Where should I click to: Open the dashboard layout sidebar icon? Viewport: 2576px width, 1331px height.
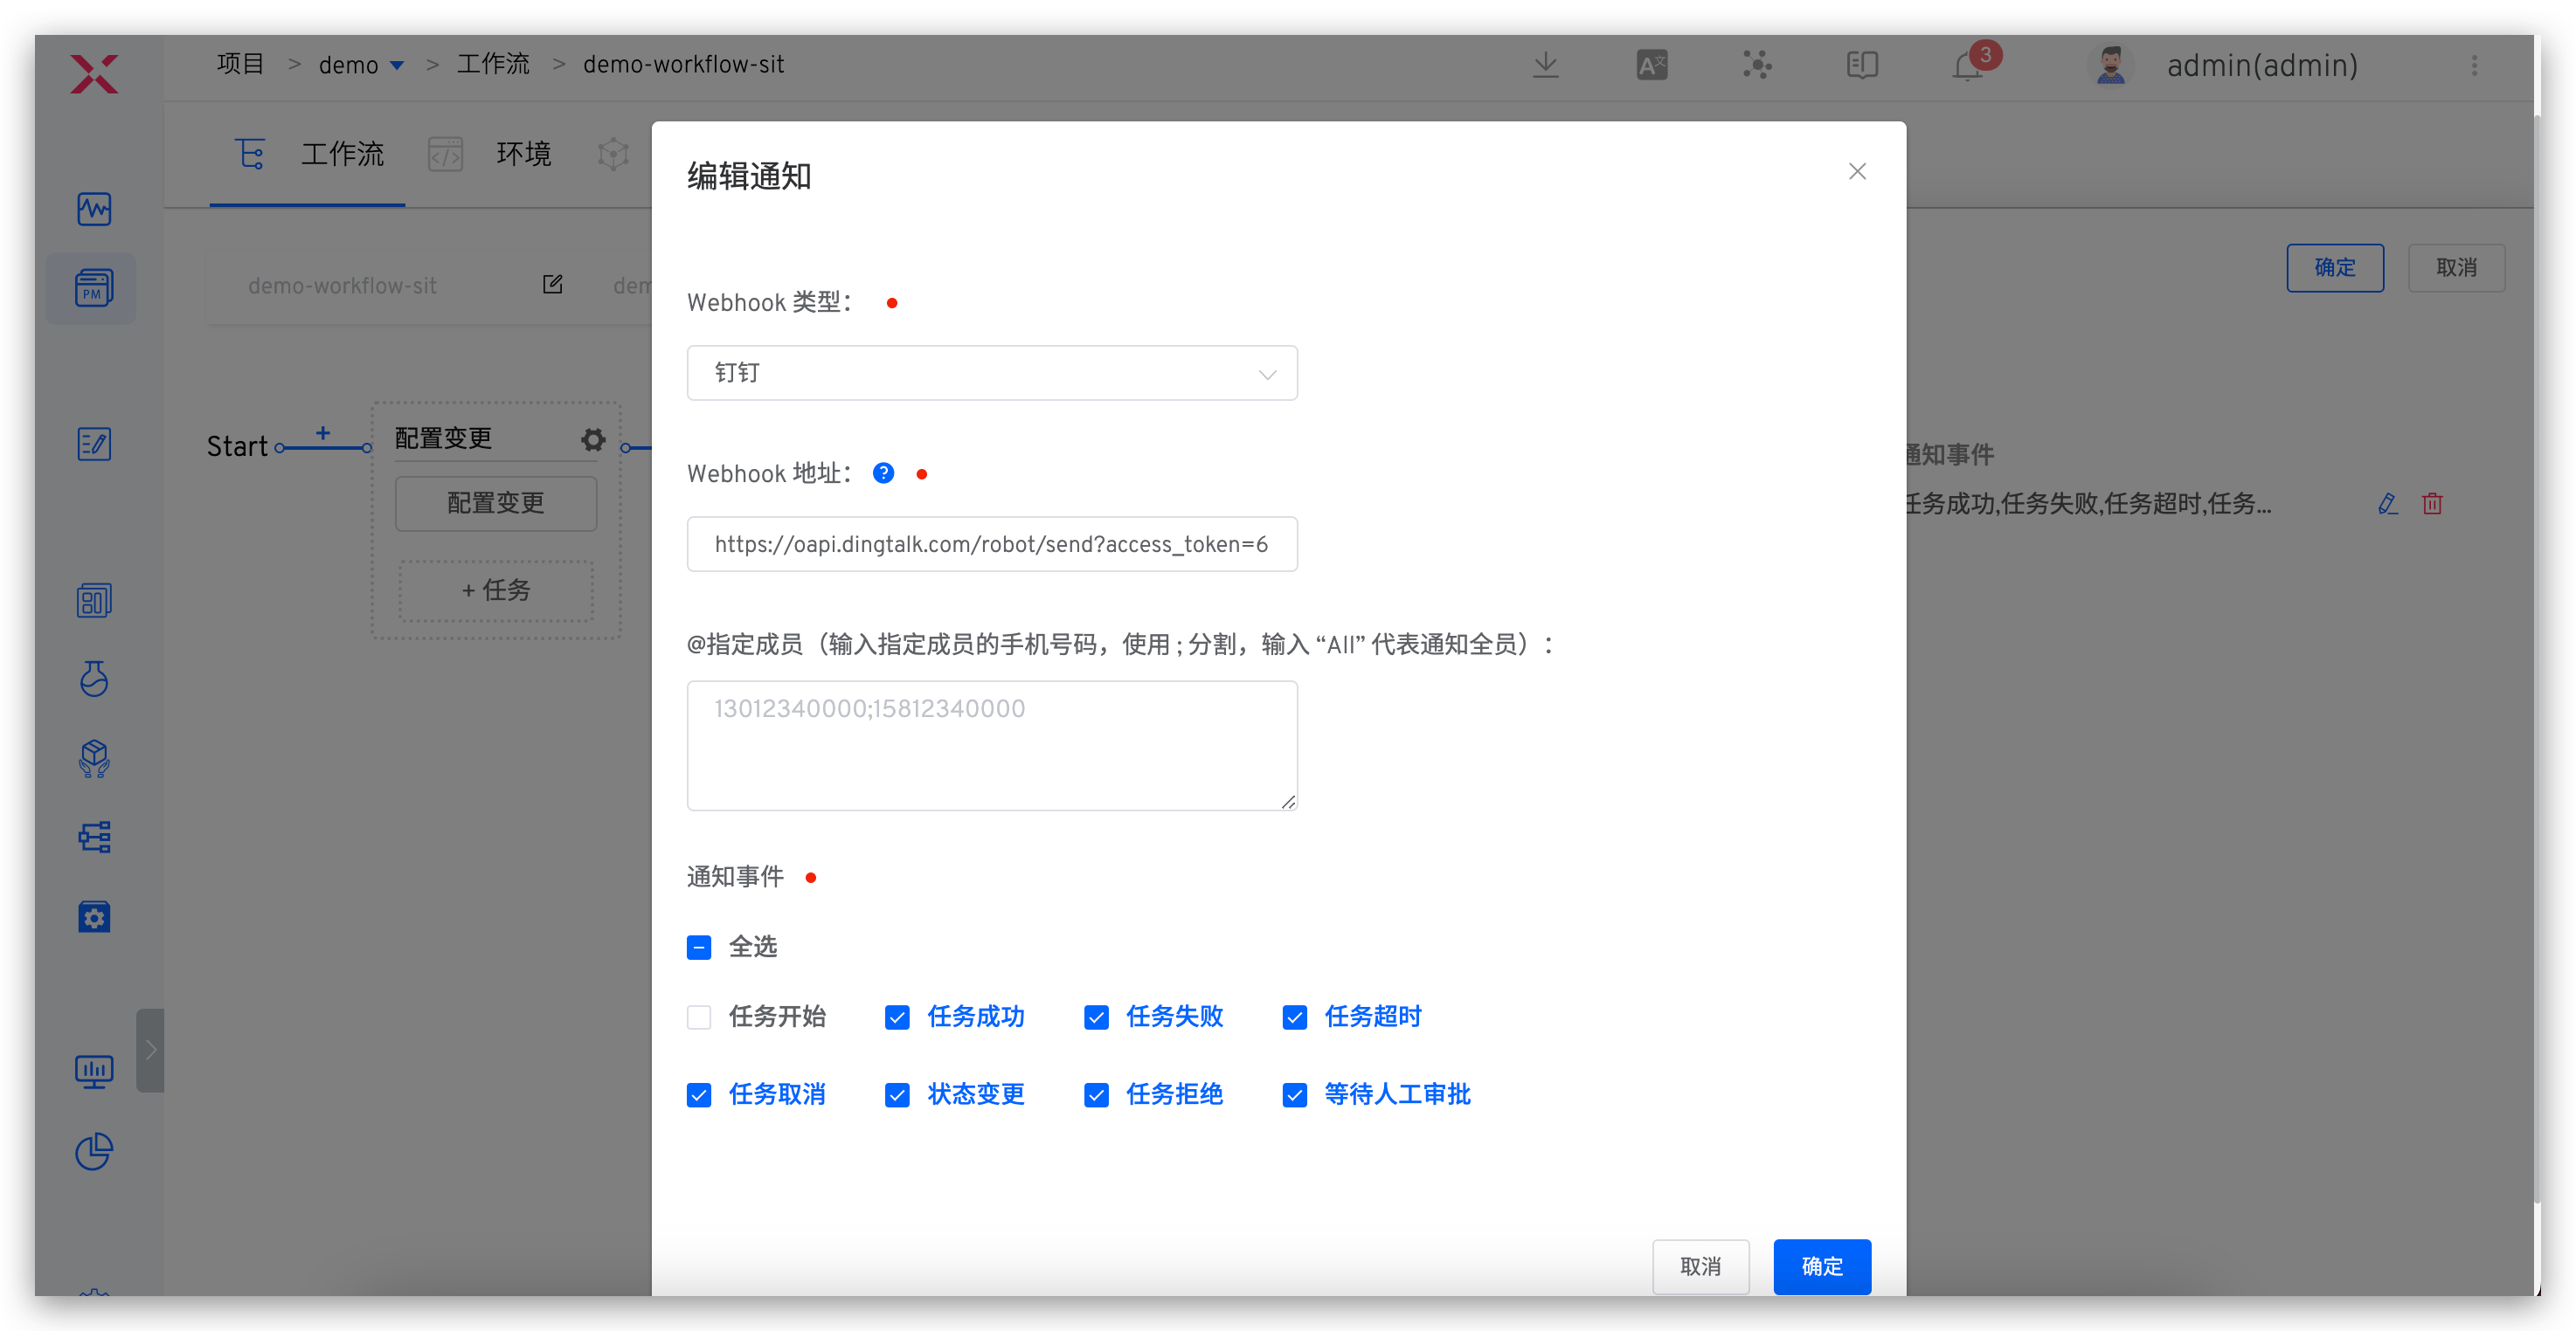94,601
